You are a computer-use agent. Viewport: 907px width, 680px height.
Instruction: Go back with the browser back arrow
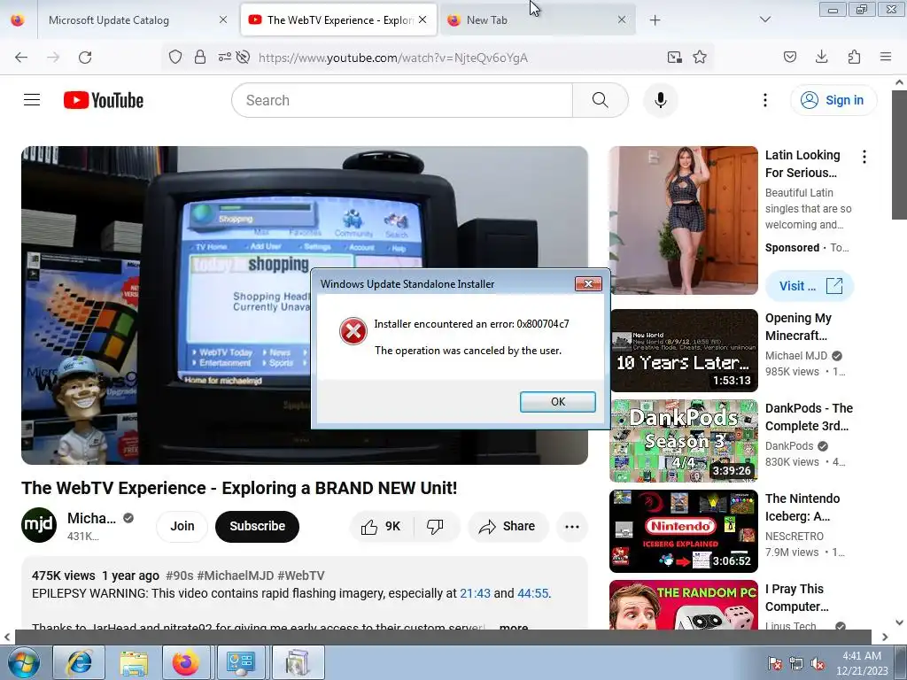(x=21, y=58)
